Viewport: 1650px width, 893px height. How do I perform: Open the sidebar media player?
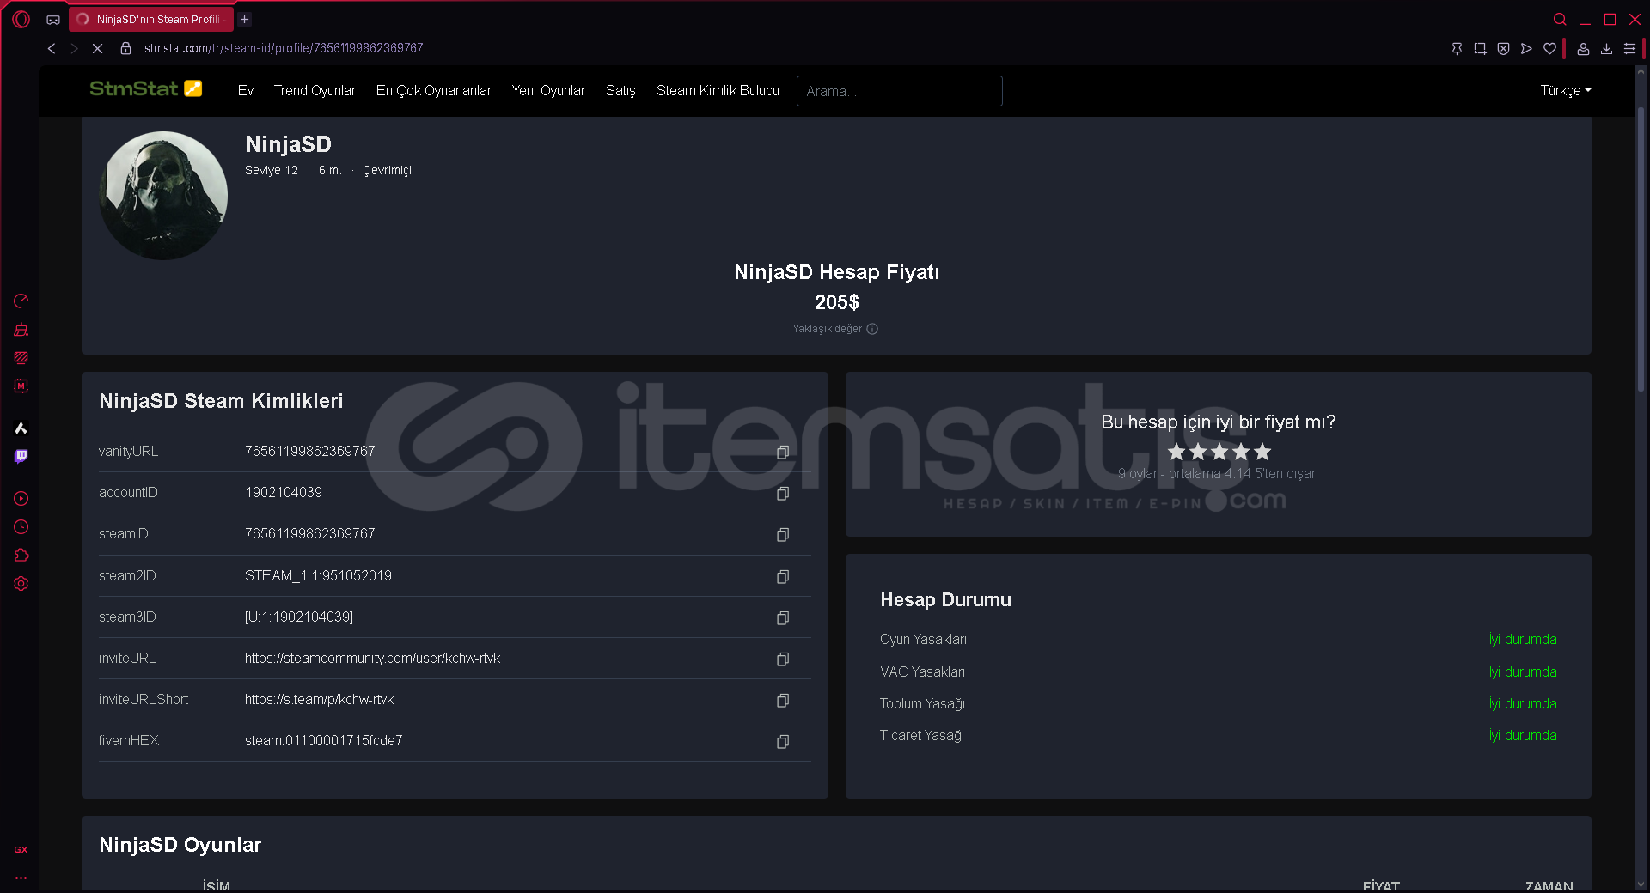coord(21,498)
